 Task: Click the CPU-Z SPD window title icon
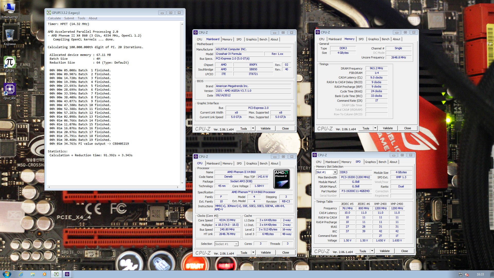pos(315,155)
